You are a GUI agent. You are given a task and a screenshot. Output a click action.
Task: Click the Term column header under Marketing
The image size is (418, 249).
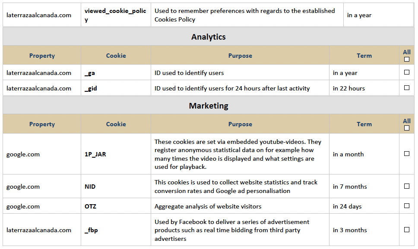click(364, 124)
